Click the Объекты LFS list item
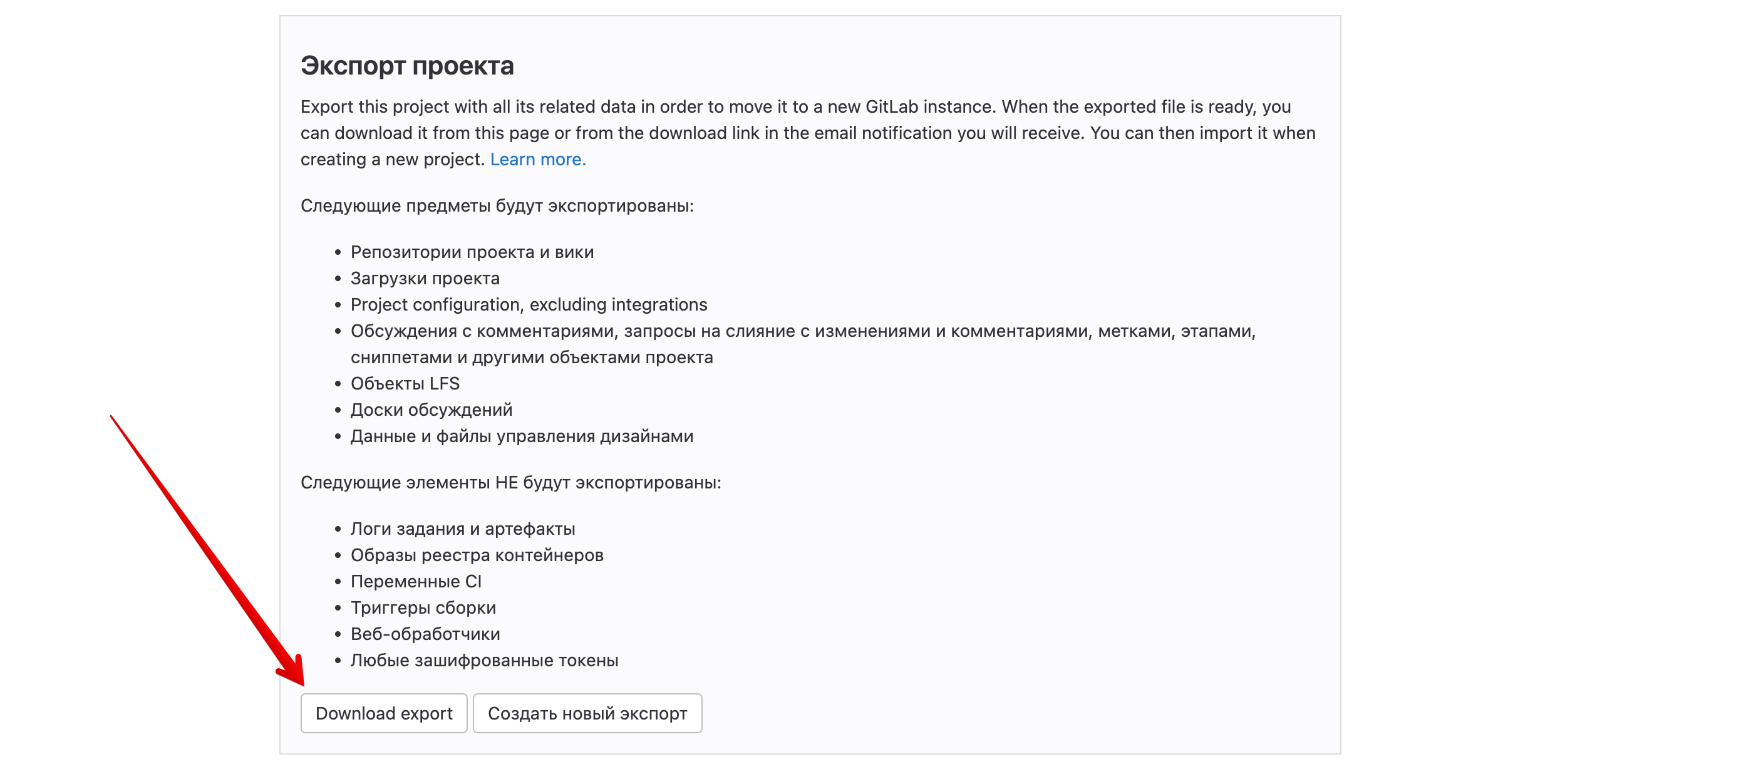The image size is (1756, 774). (405, 383)
